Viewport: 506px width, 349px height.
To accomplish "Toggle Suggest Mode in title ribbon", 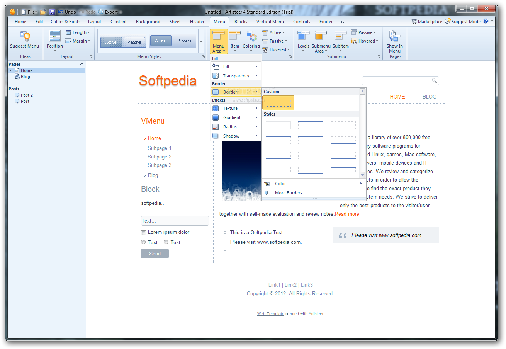I will pos(462,22).
